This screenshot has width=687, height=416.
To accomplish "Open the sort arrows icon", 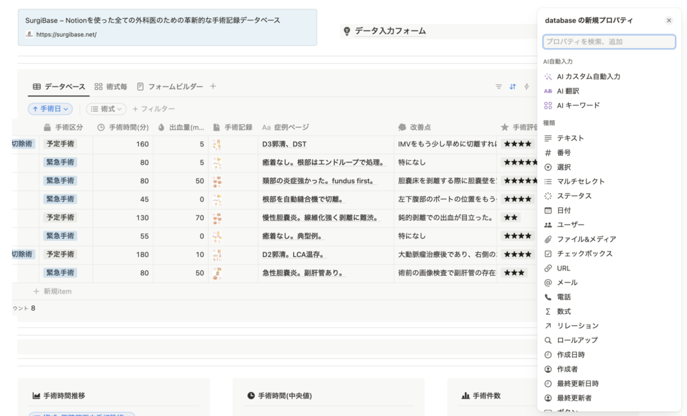I will coord(513,87).
